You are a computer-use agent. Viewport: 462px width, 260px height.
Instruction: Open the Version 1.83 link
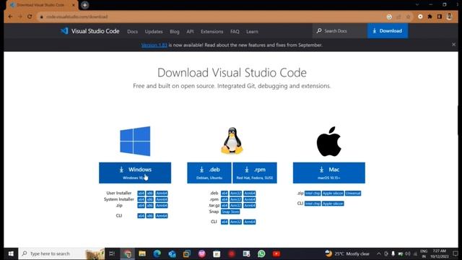click(154, 45)
